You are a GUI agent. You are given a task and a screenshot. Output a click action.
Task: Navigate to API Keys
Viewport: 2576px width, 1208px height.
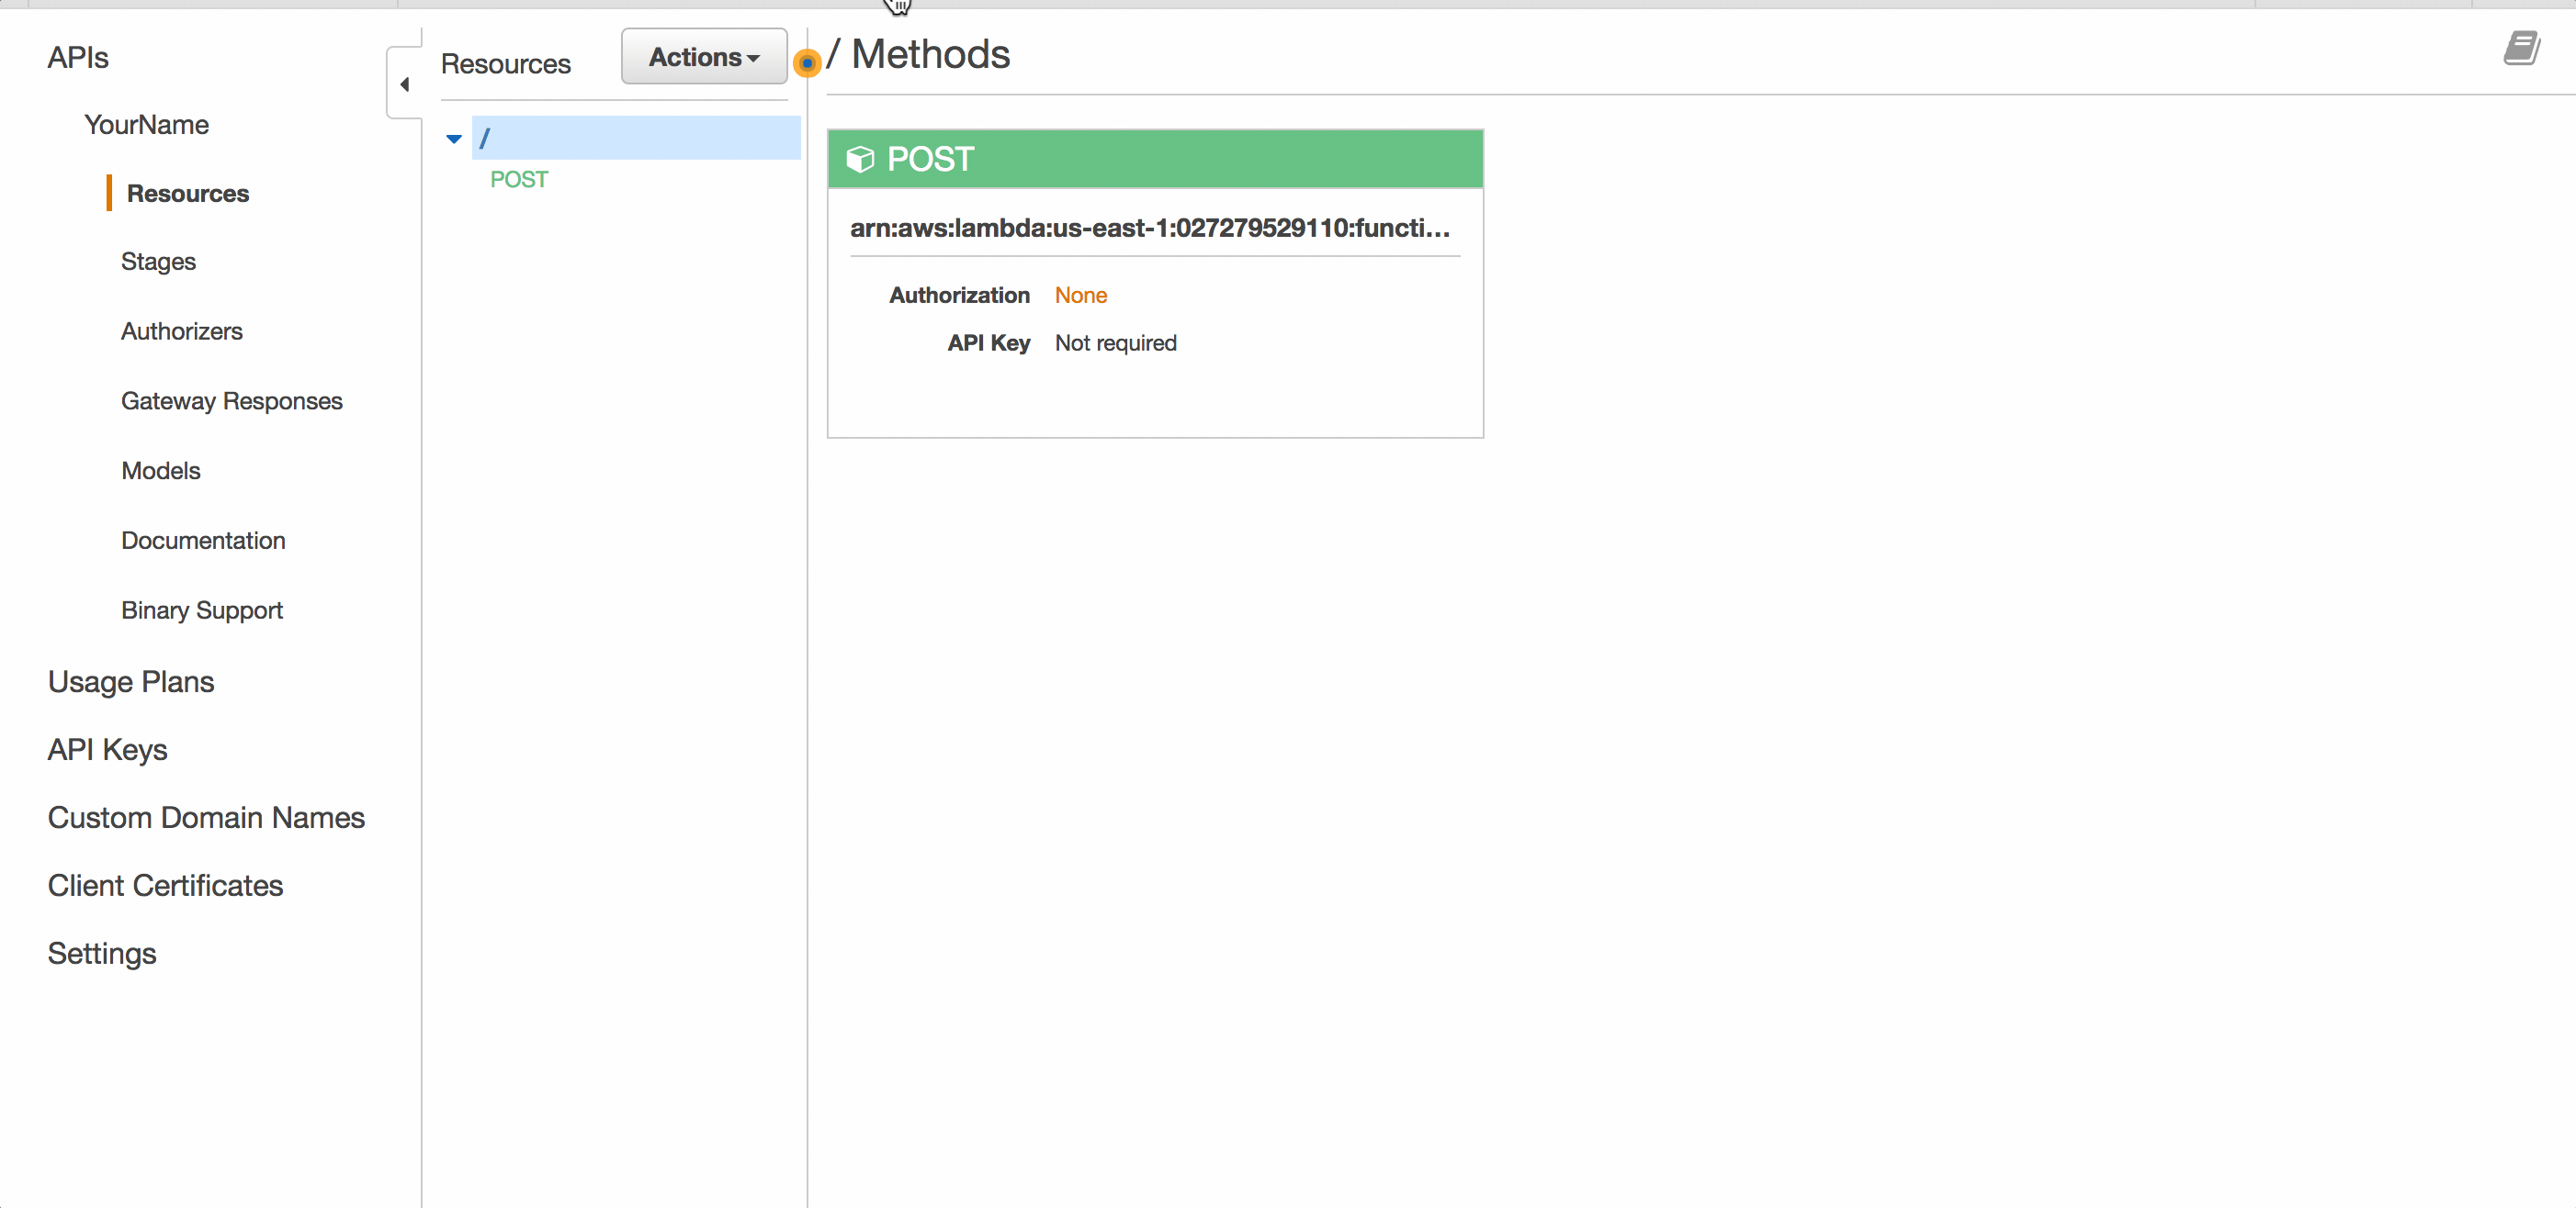[107, 749]
